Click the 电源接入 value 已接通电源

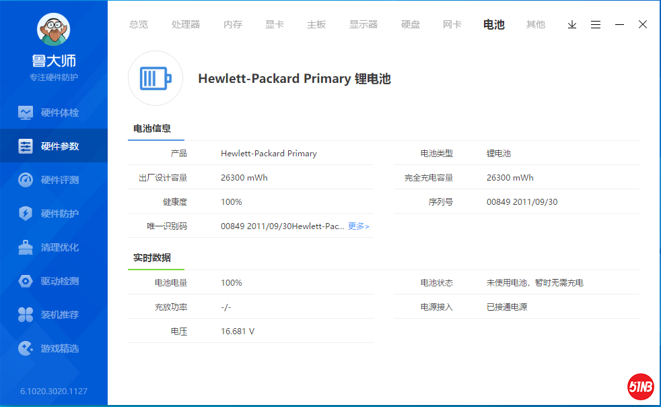click(x=507, y=307)
